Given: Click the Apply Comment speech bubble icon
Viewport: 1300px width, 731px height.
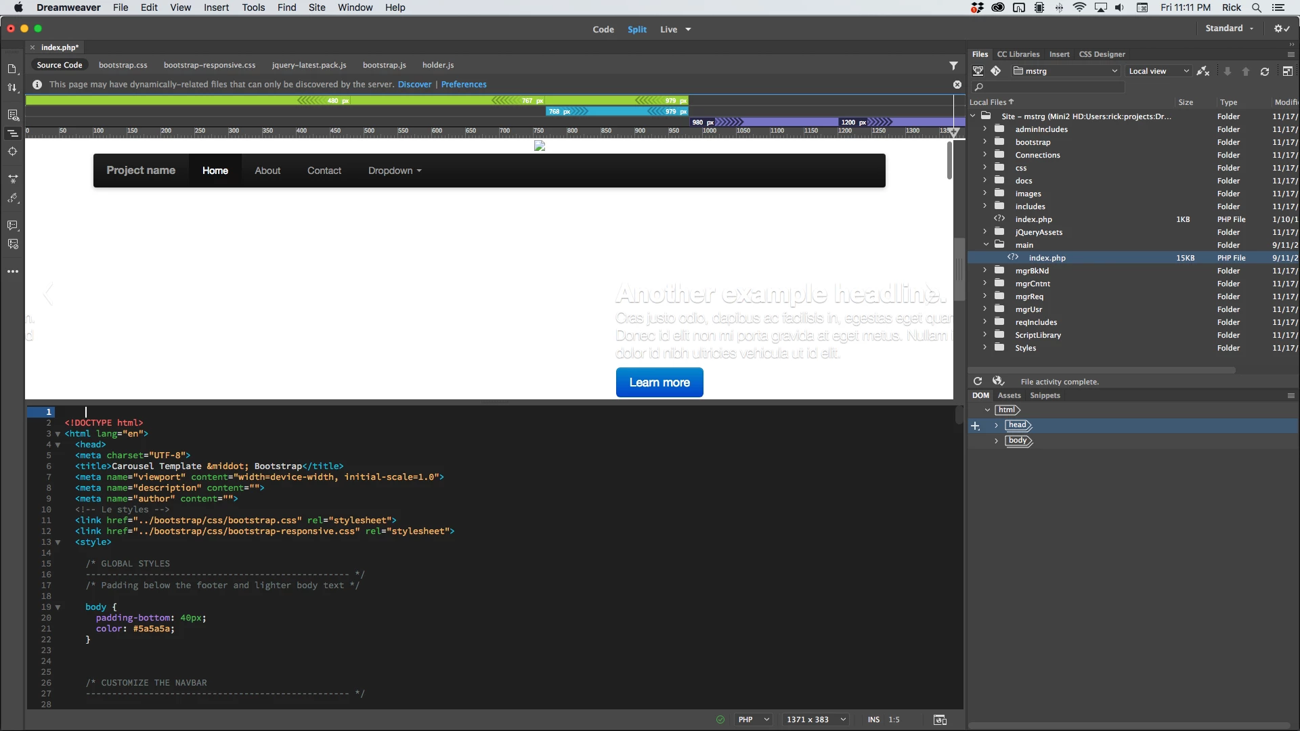Looking at the screenshot, I should pos(12,225).
